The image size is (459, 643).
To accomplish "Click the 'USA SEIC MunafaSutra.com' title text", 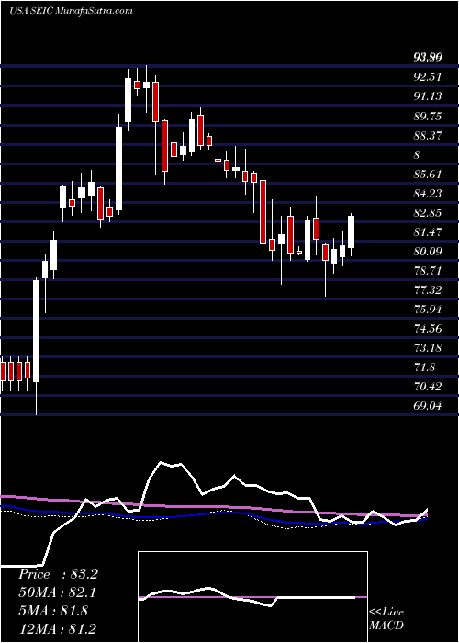I will pos(71,11).
